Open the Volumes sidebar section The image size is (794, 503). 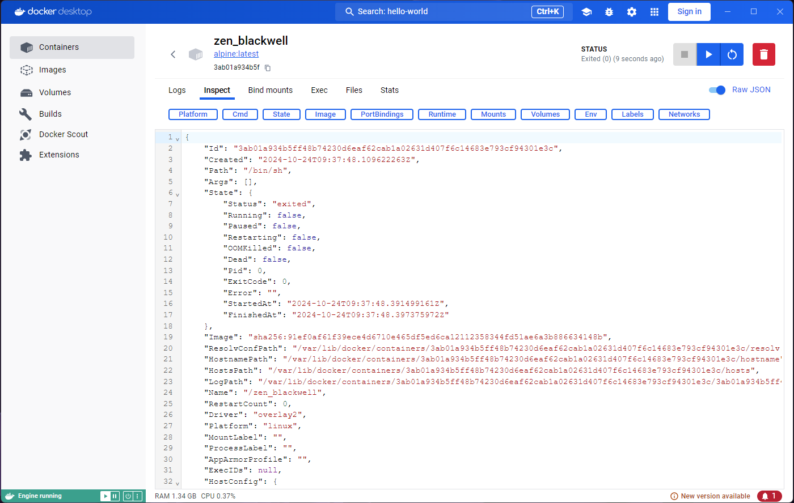(x=72, y=92)
